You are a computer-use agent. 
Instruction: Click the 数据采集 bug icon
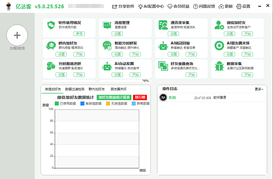pyautogui.click(x=219, y=66)
